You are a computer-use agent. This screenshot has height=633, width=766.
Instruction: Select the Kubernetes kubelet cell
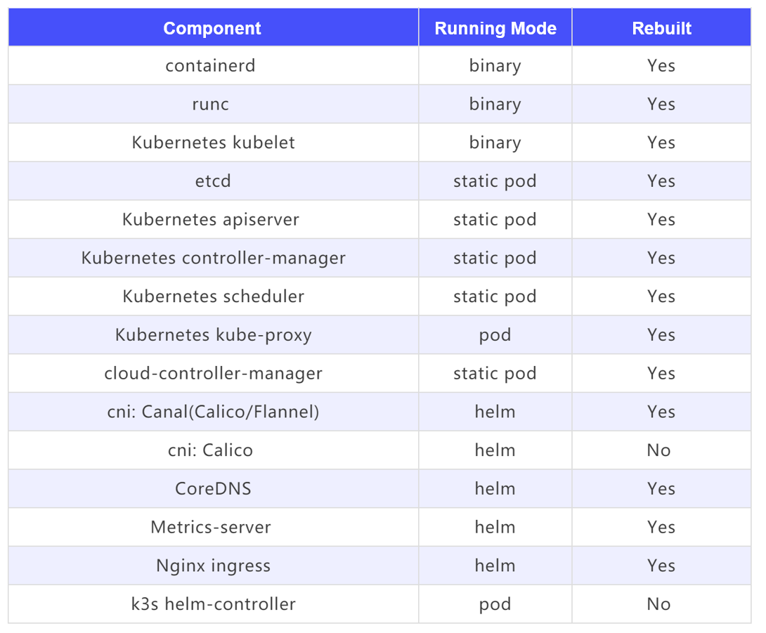point(213,143)
